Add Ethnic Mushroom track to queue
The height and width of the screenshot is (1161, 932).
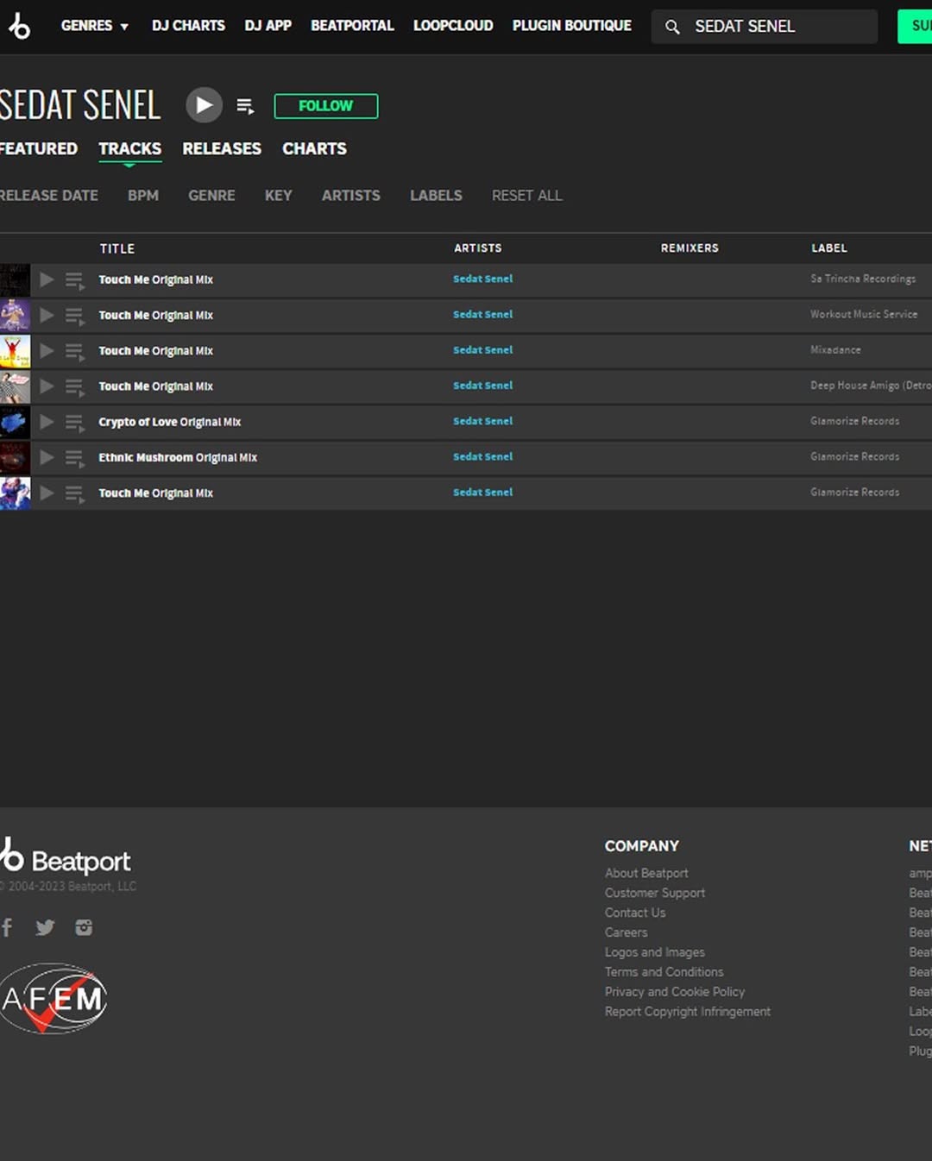tap(75, 458)
